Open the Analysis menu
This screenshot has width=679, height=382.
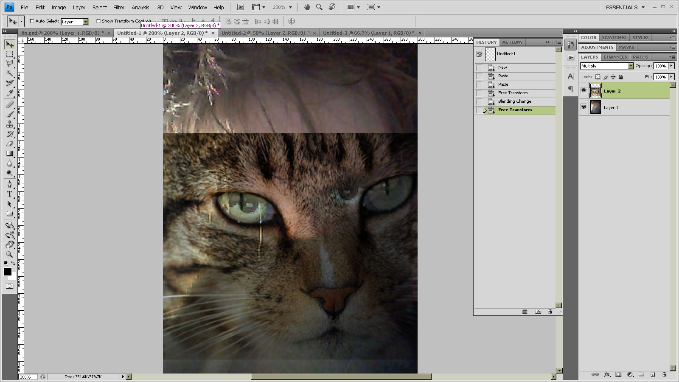pyautogui.click(x=140, y=7)
